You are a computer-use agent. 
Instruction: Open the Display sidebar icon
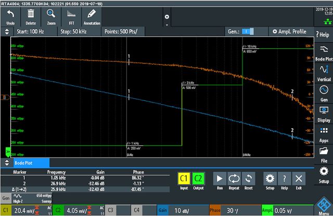(x=324, y=115)
